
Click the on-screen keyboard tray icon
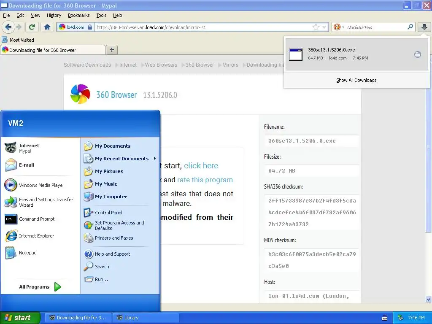point(385,318)
